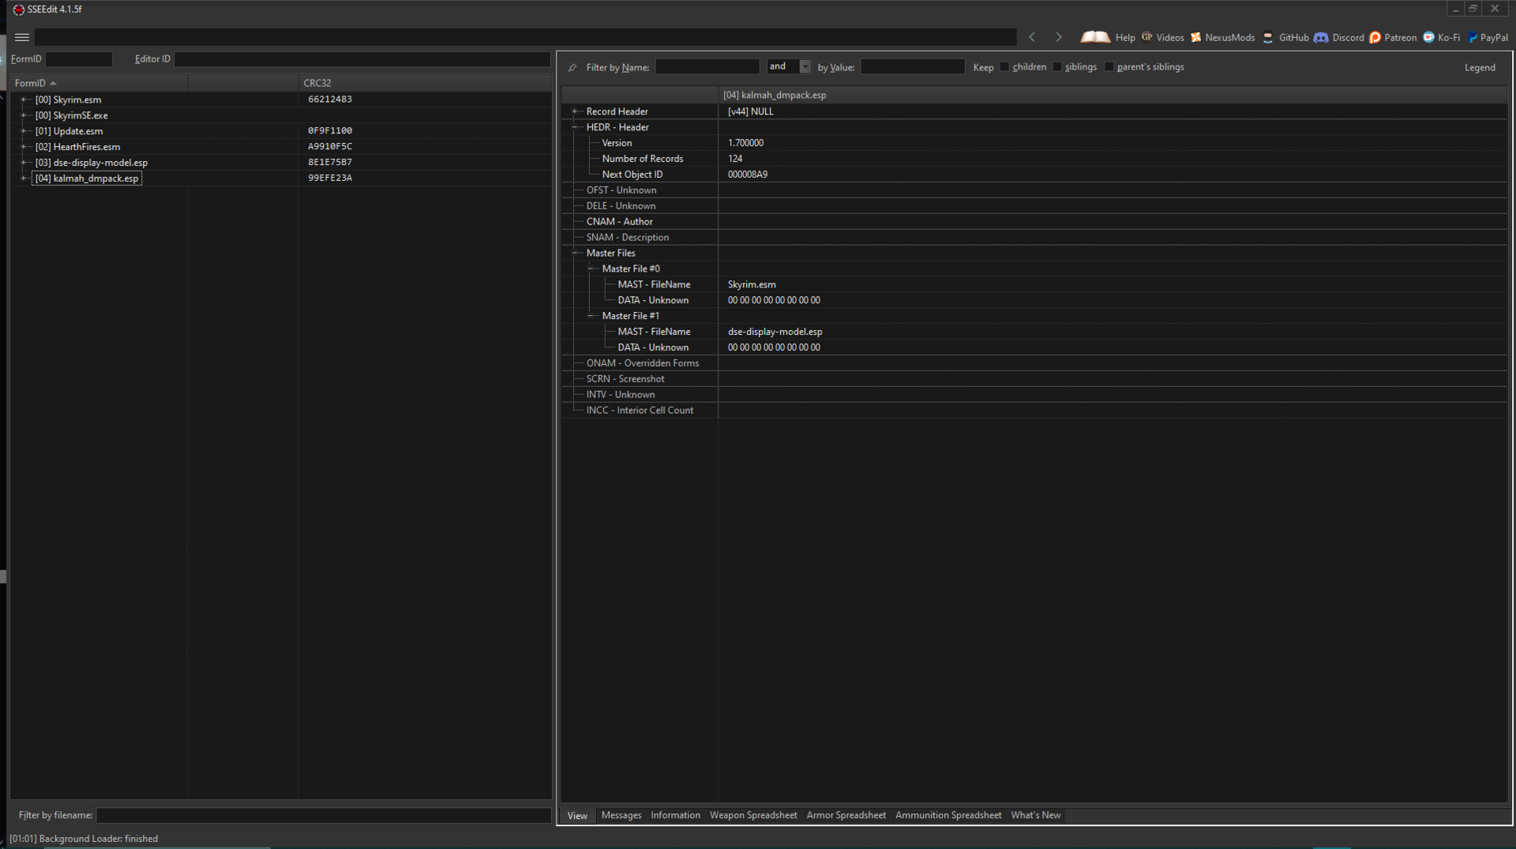Collapse the Master Files section
The image size is (1516, 849).
(x=575, y=254)
